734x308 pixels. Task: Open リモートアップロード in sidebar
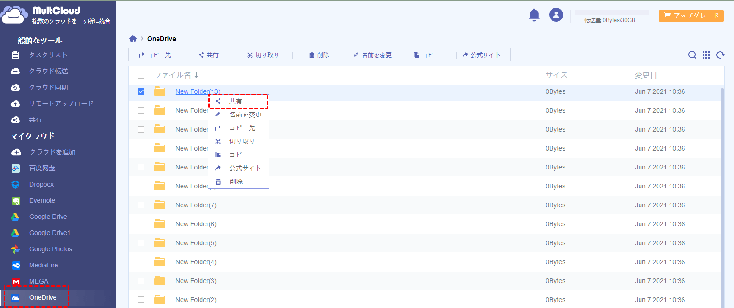tap(61, 103)
